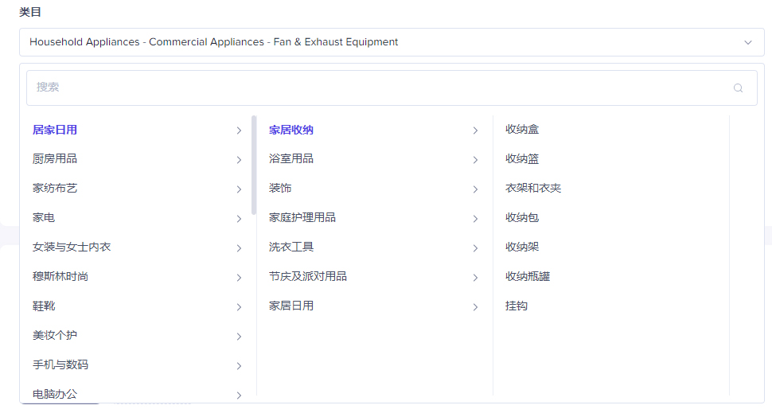
Task: Expand the 家电 category arrow
Action: pos(239,219)
